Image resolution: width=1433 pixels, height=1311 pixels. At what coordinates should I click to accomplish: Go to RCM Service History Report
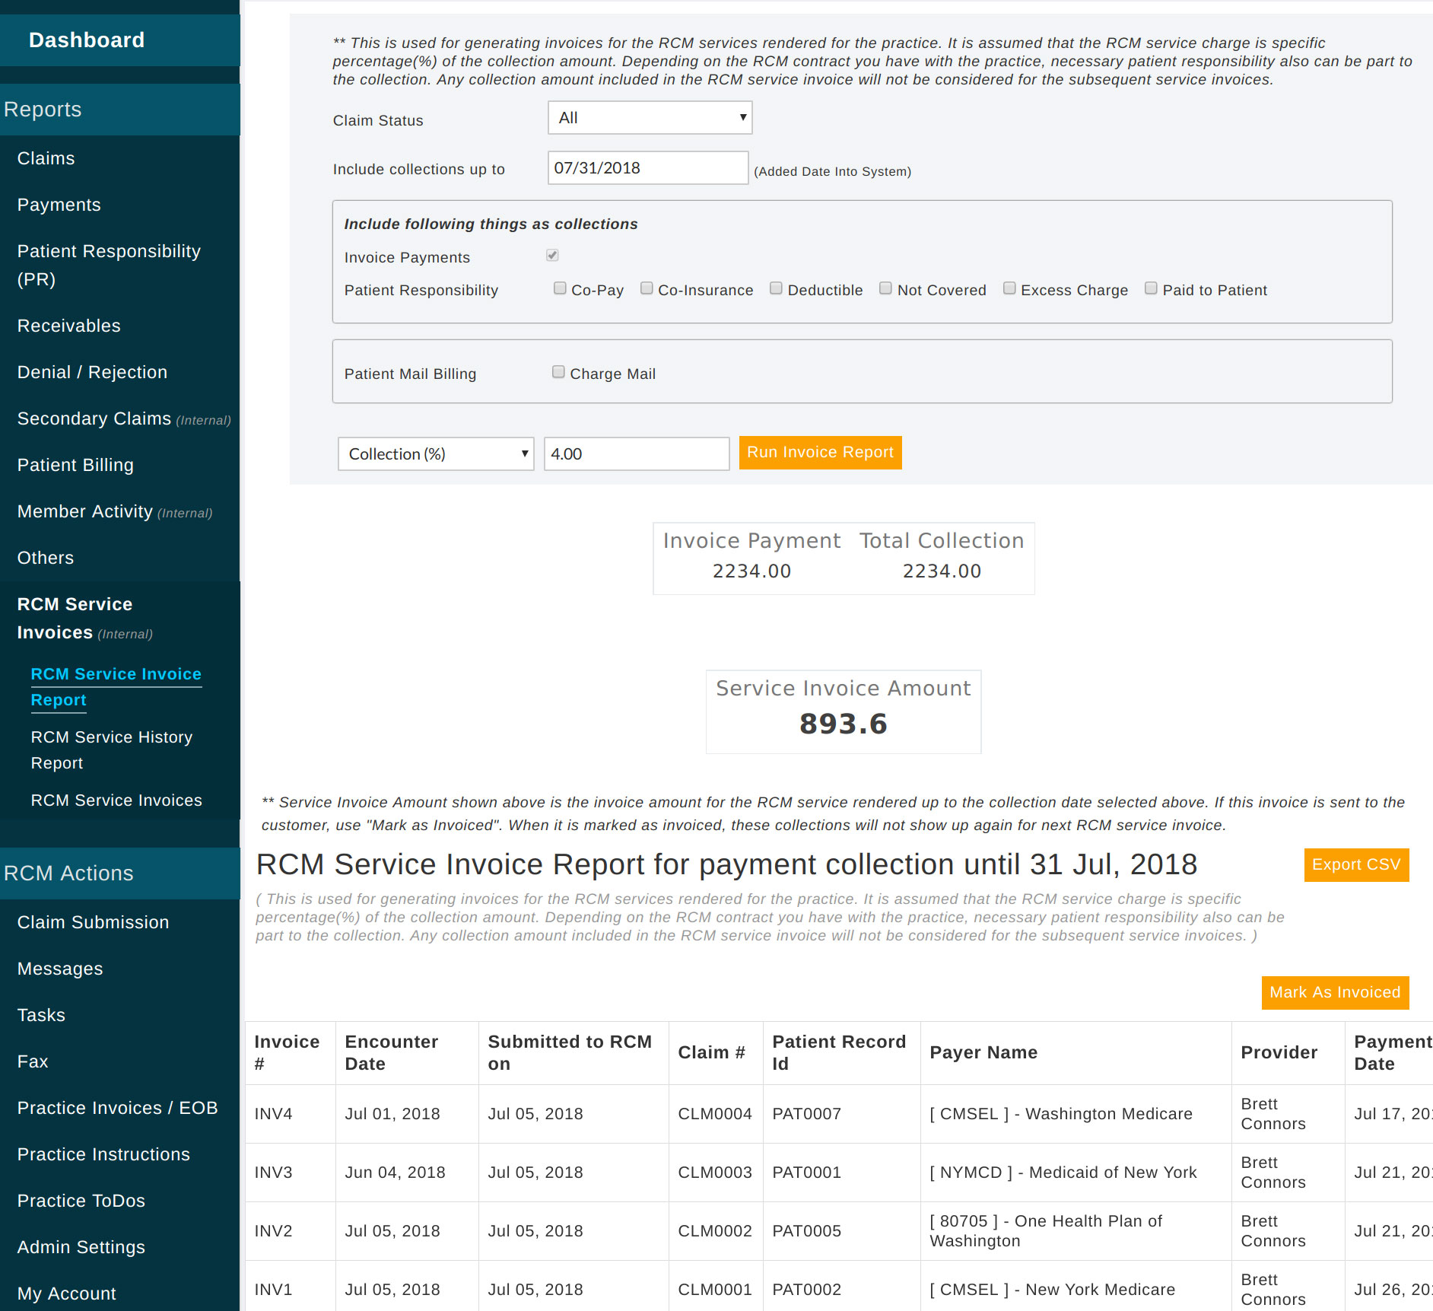click(x=111, y=749)
